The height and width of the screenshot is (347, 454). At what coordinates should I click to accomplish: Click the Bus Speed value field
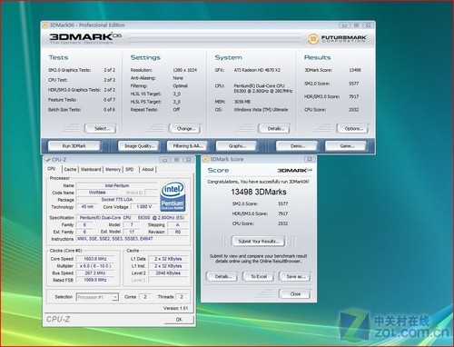pyautogui.click(x=95, y=273)
